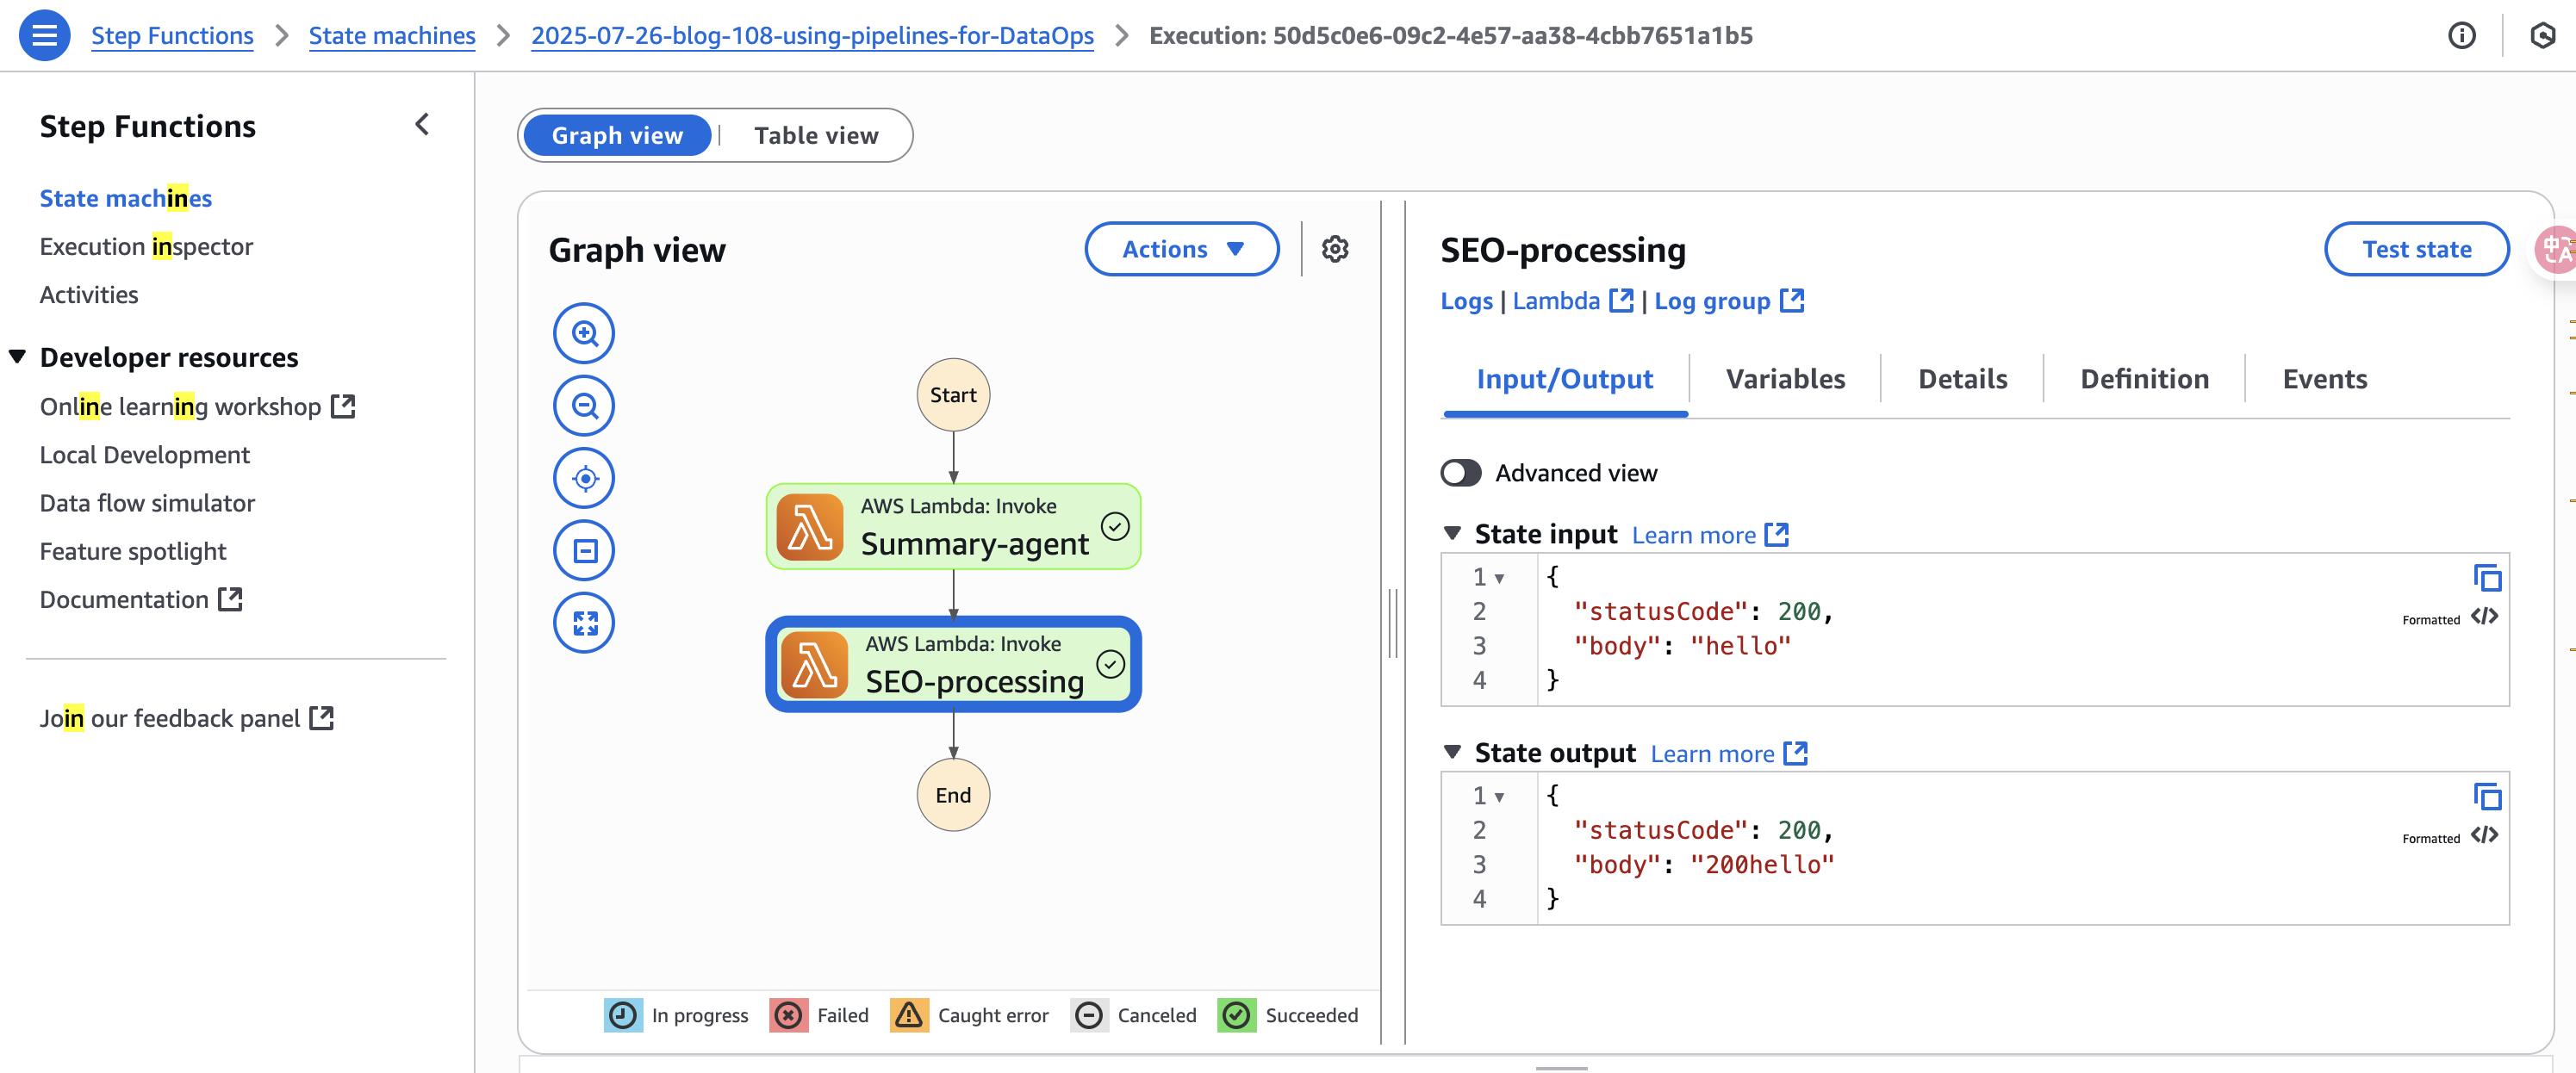Click the Canceled legend icon

pos(1089,1015)
